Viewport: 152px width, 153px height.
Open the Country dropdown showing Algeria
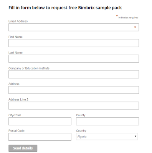tap(107, 137)
